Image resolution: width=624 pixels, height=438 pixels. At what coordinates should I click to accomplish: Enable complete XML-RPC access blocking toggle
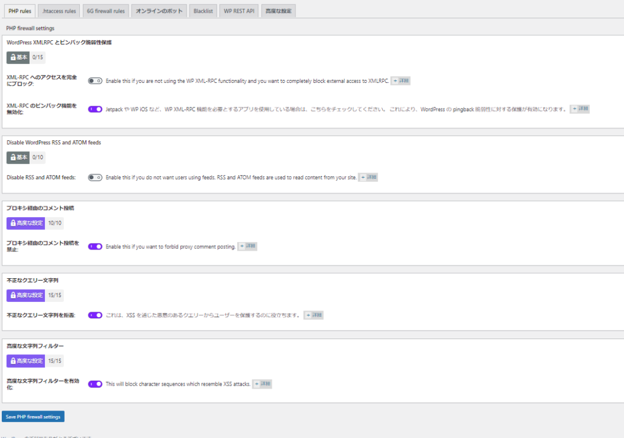tap(95, 81)
